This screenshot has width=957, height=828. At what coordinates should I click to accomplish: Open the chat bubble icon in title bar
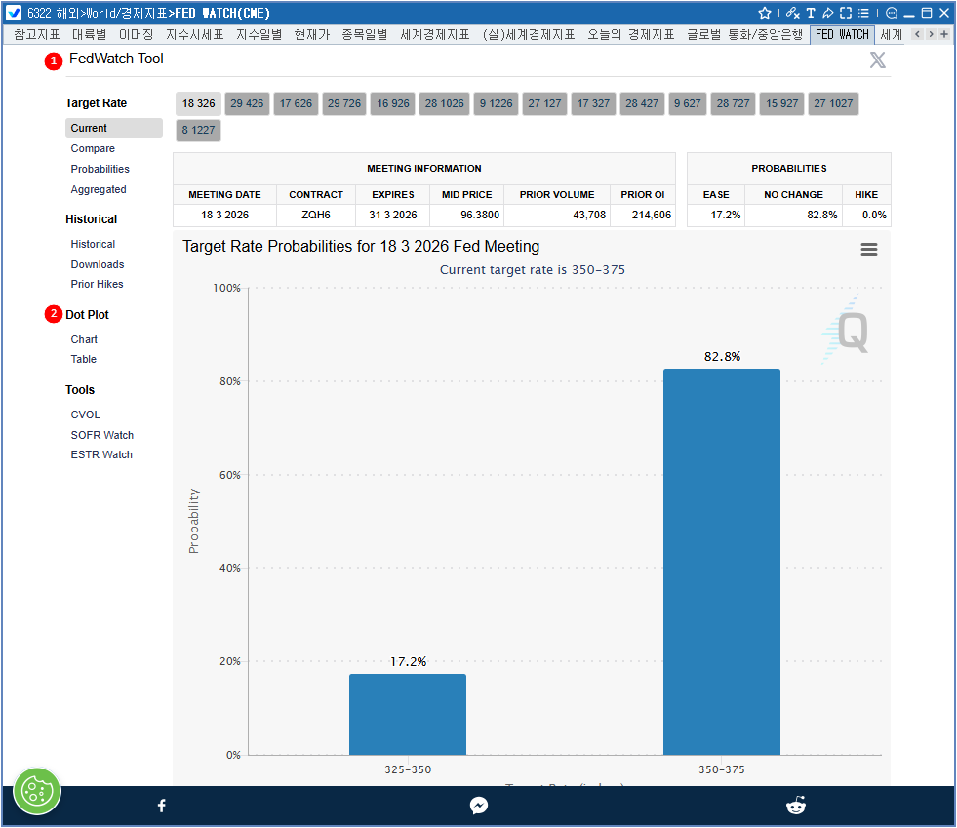tap(892, 13)
